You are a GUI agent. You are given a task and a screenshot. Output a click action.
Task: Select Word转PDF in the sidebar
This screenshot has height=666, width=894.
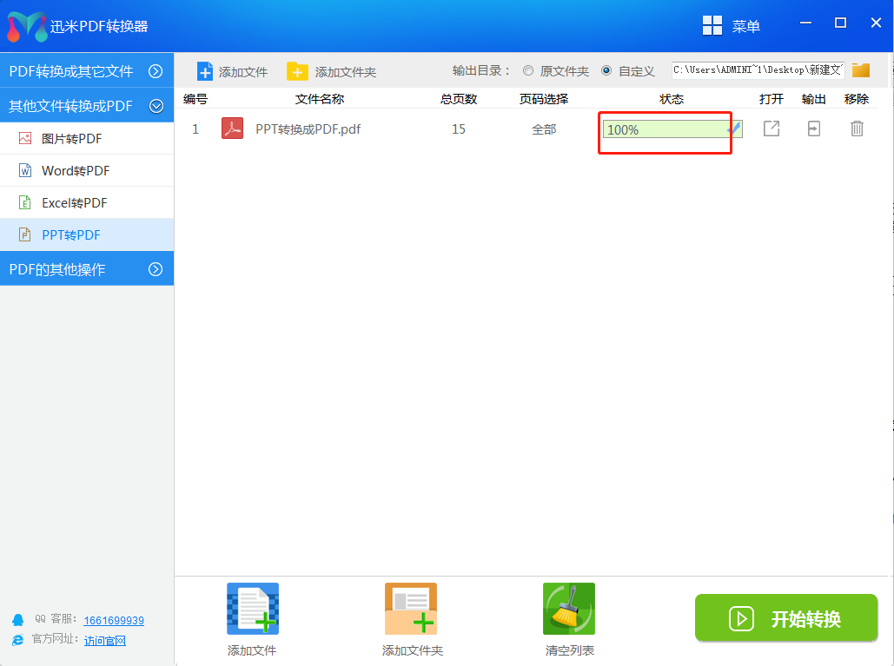(76, 170)
